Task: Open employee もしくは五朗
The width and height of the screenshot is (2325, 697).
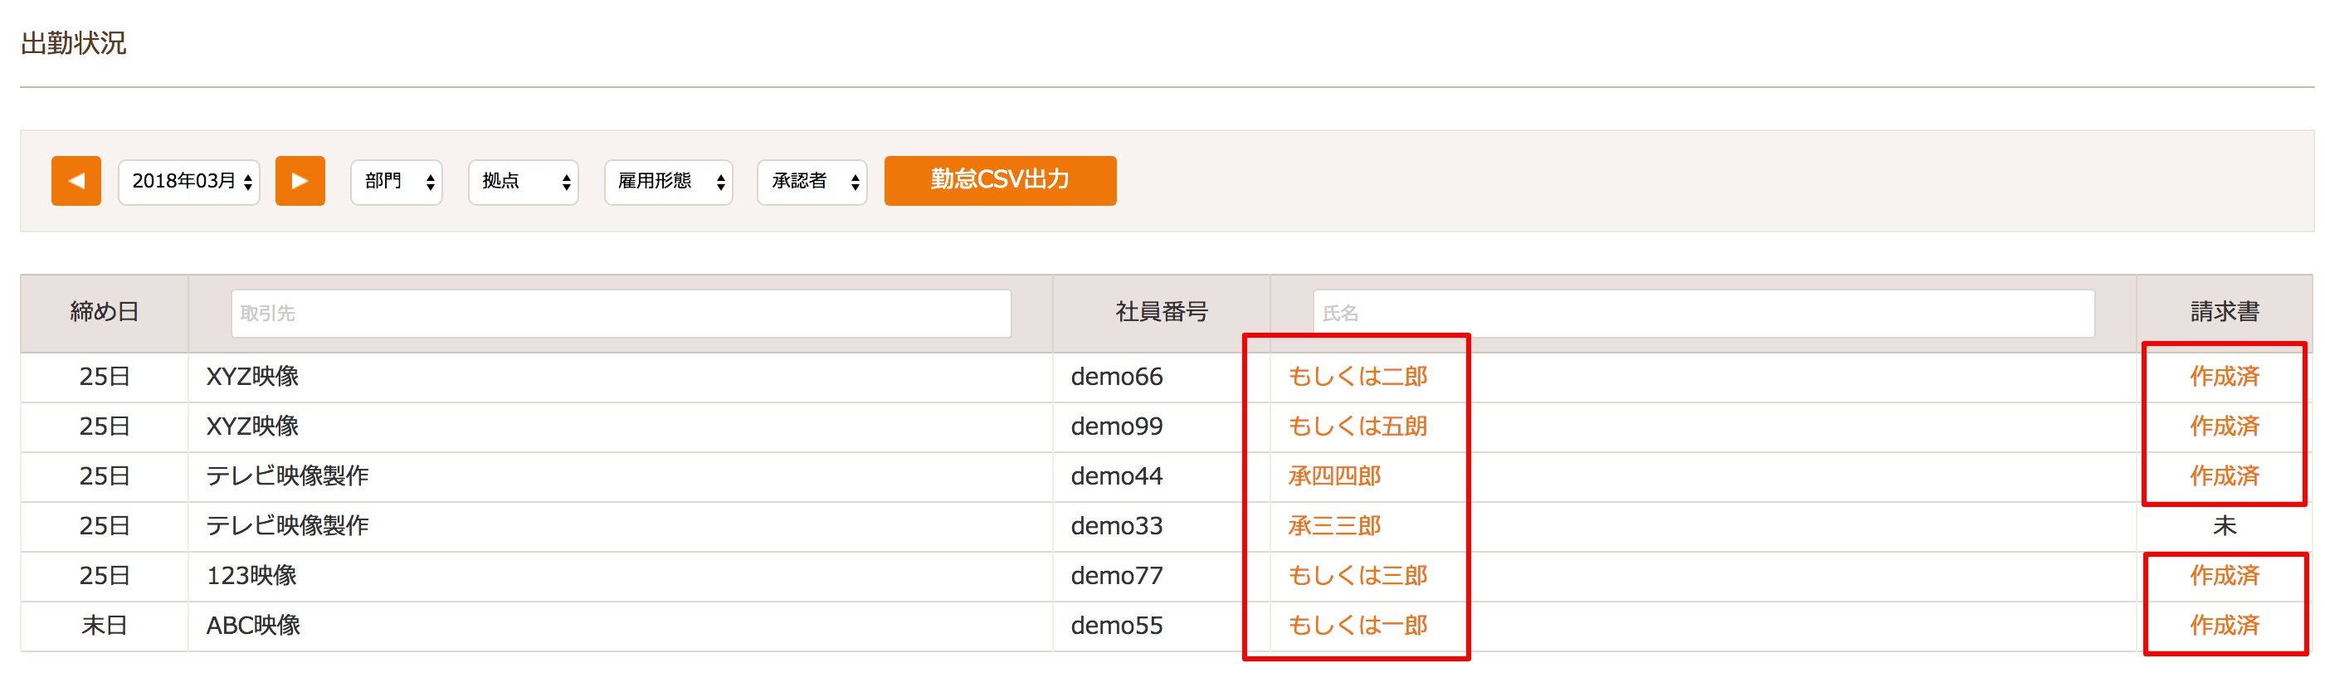Action: click(1357, 426)
